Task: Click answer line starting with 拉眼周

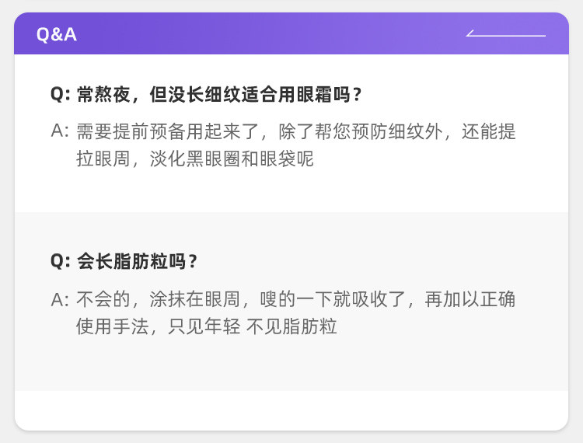Action: [x=194, y=159]
